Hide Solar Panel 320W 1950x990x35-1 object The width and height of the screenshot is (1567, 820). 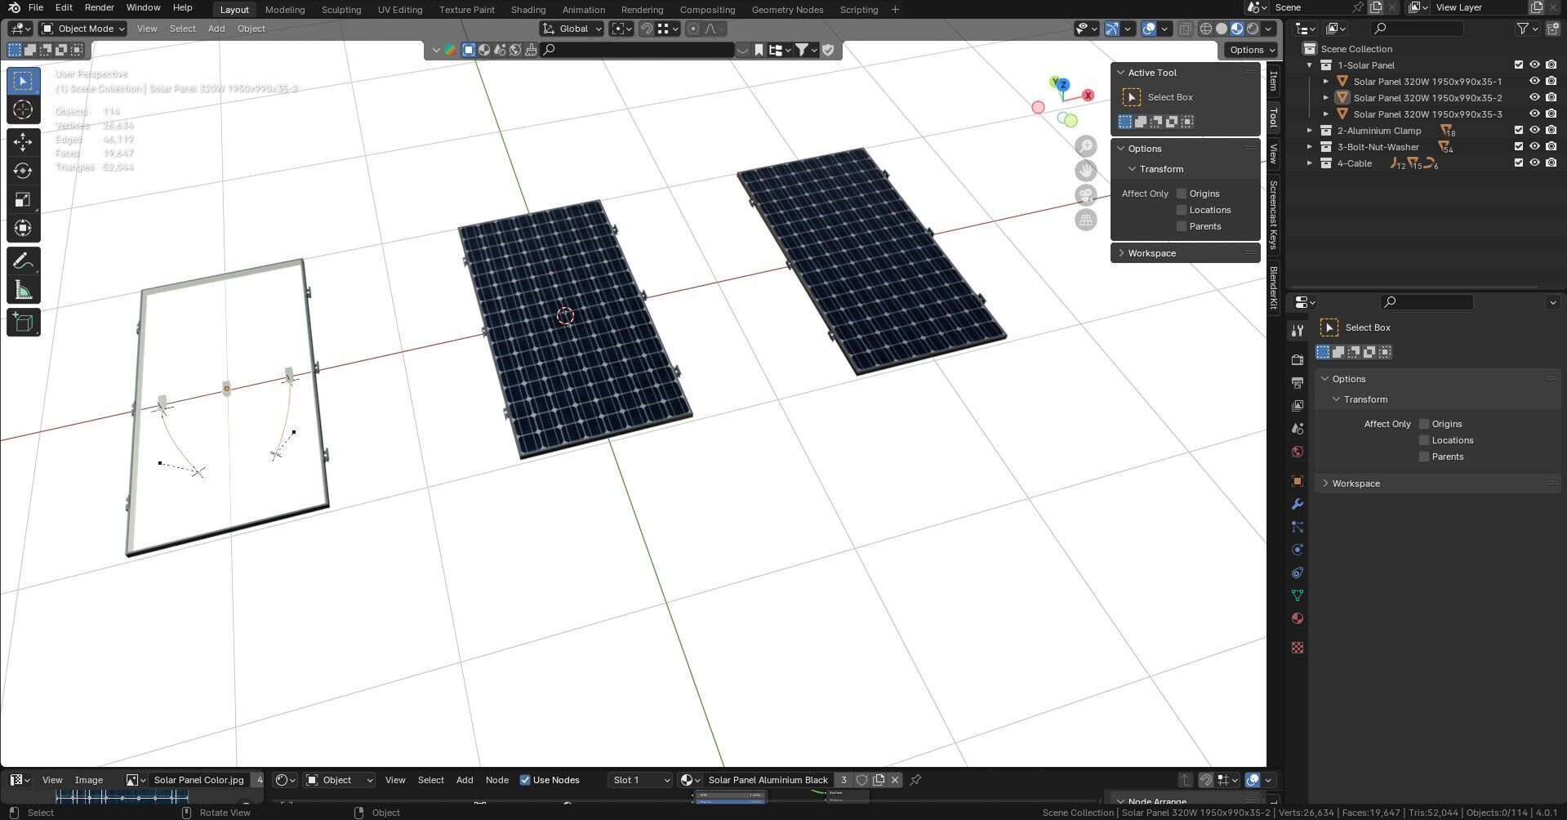[x=1534, y=81]
